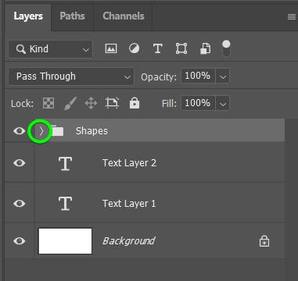The height and width of the screenshot is (281, 298).
Task: Click the Lock all padlock icon
Action: [x=135, y=103]
